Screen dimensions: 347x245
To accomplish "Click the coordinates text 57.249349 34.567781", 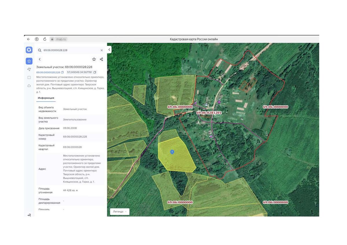I will [80, 72].
